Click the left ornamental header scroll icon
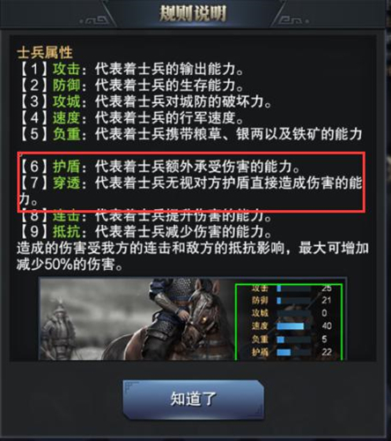The width and height of the screenshot is (391, 441). click(x=94, y=20)
